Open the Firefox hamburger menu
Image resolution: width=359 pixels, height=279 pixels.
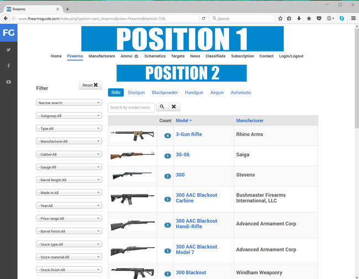[353, 18]
